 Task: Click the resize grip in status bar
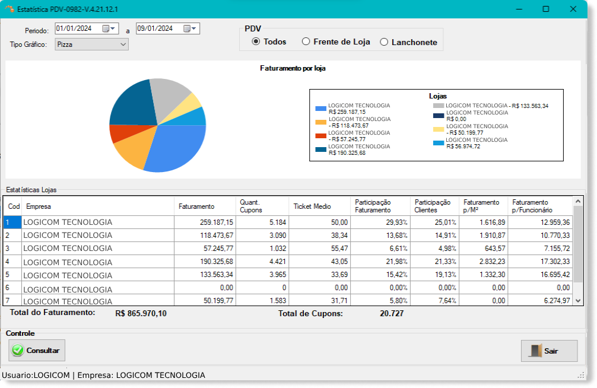coord(580,375)
